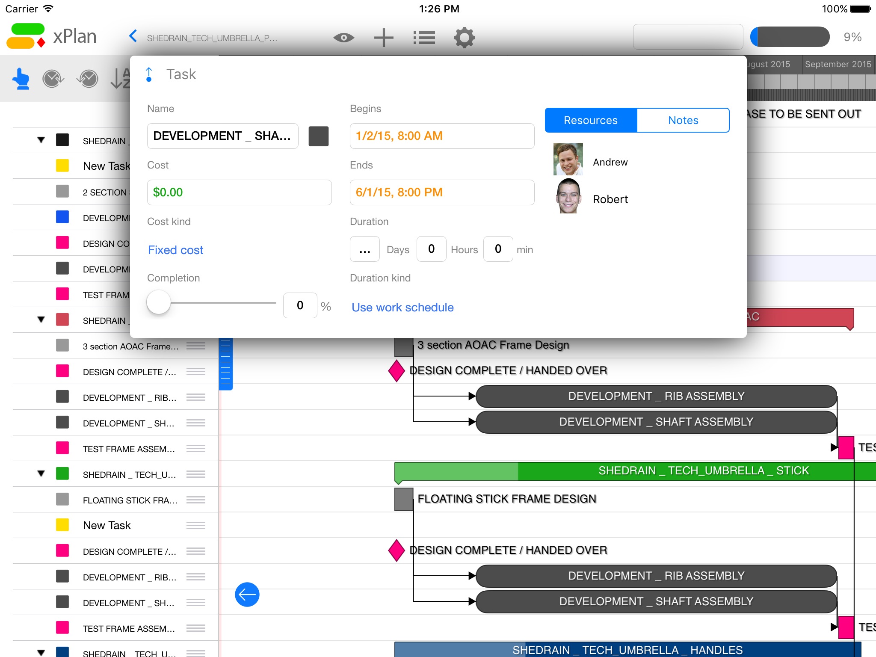Edit the duration Days field

[x=364, y=249]
